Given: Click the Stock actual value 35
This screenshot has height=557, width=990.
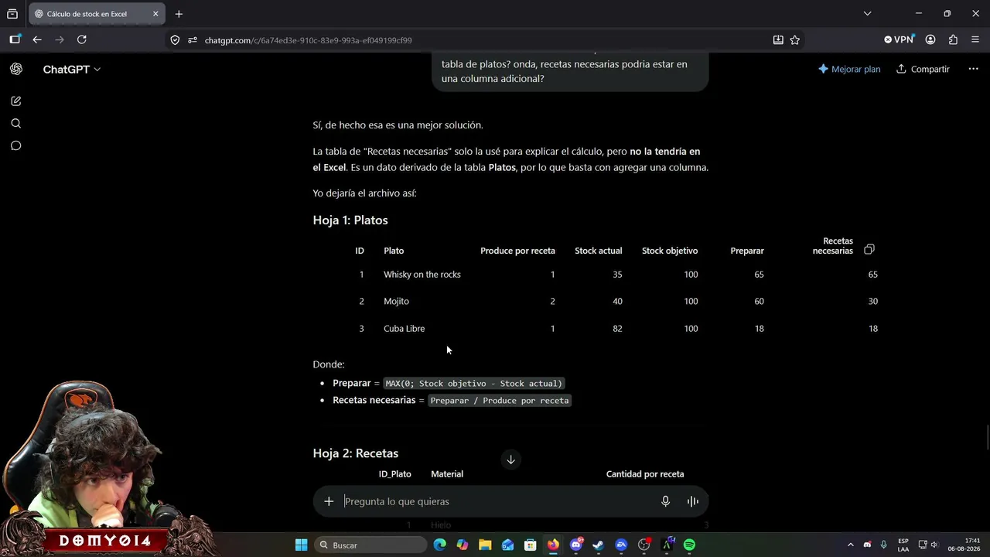Looking at the screenshot, I should [617, 275].
